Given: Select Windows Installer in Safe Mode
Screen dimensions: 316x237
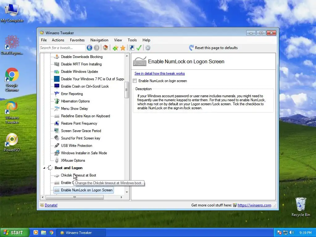Looking at the screenshot, I should (84, 153).
